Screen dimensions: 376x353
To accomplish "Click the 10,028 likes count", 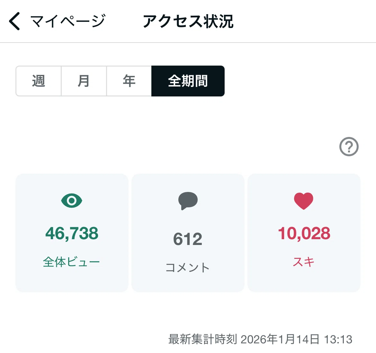I will pyautogui.click(x=304, y=233).
